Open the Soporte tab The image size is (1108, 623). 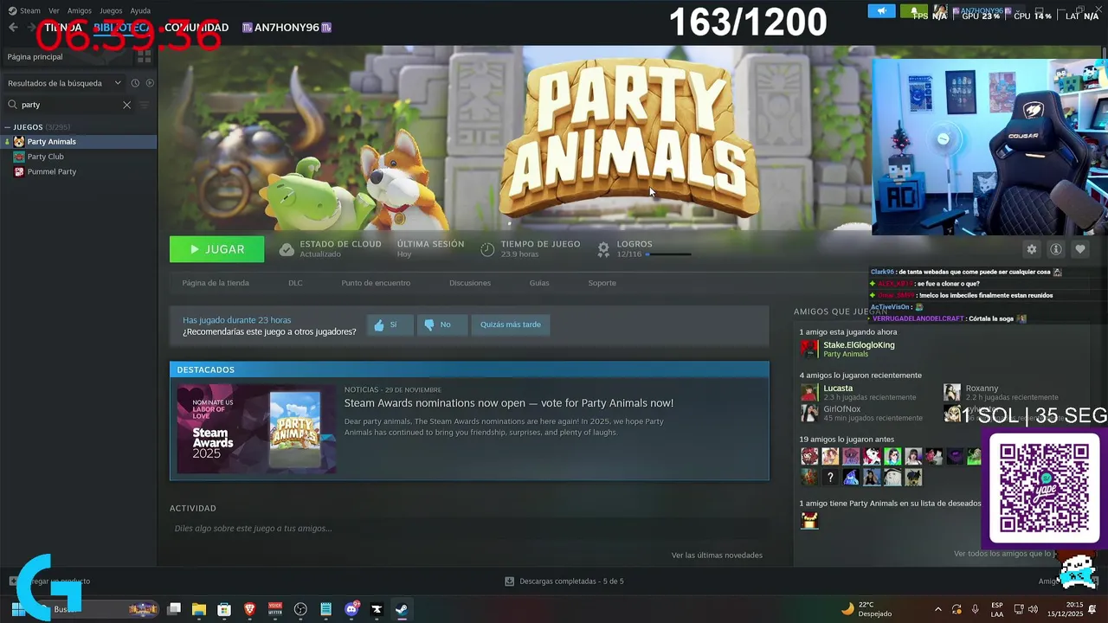tap(602, 283)
